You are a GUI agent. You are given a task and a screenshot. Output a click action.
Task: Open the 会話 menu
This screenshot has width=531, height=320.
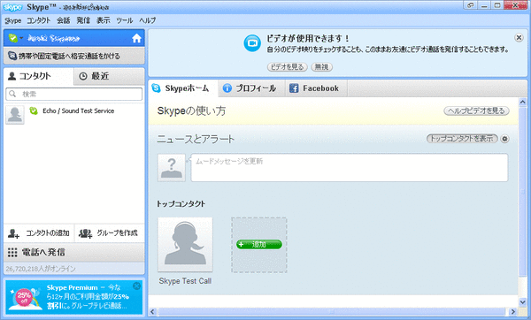tap(64, 20)
